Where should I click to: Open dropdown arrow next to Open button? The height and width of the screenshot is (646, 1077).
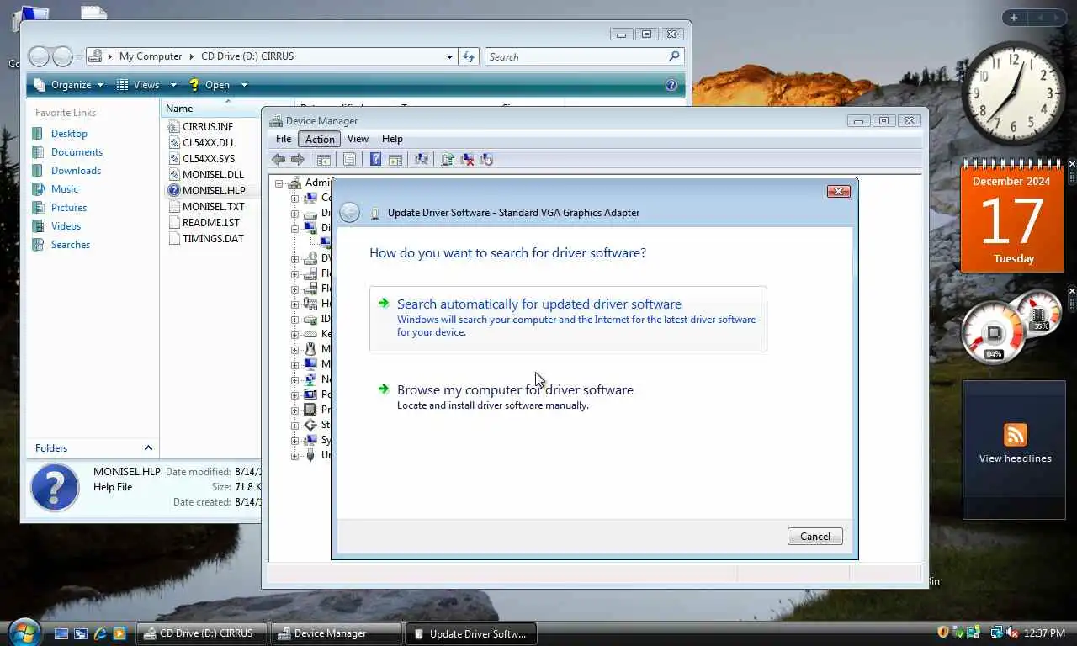pos(244,85)
